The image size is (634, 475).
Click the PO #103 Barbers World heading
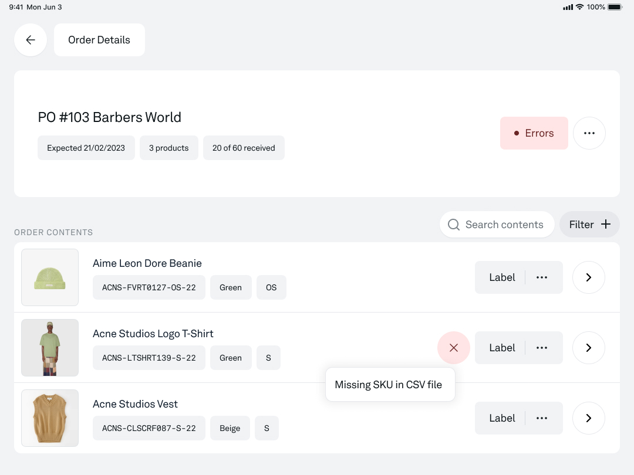coord(110,117)
